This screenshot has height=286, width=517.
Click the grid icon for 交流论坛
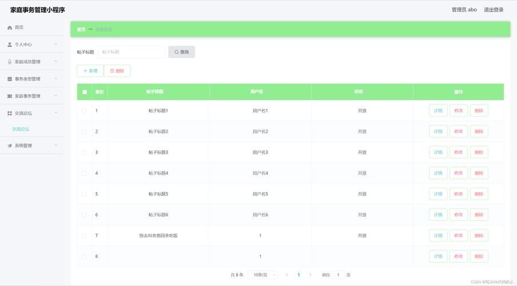pyautogui.click(x=10, y=113)
